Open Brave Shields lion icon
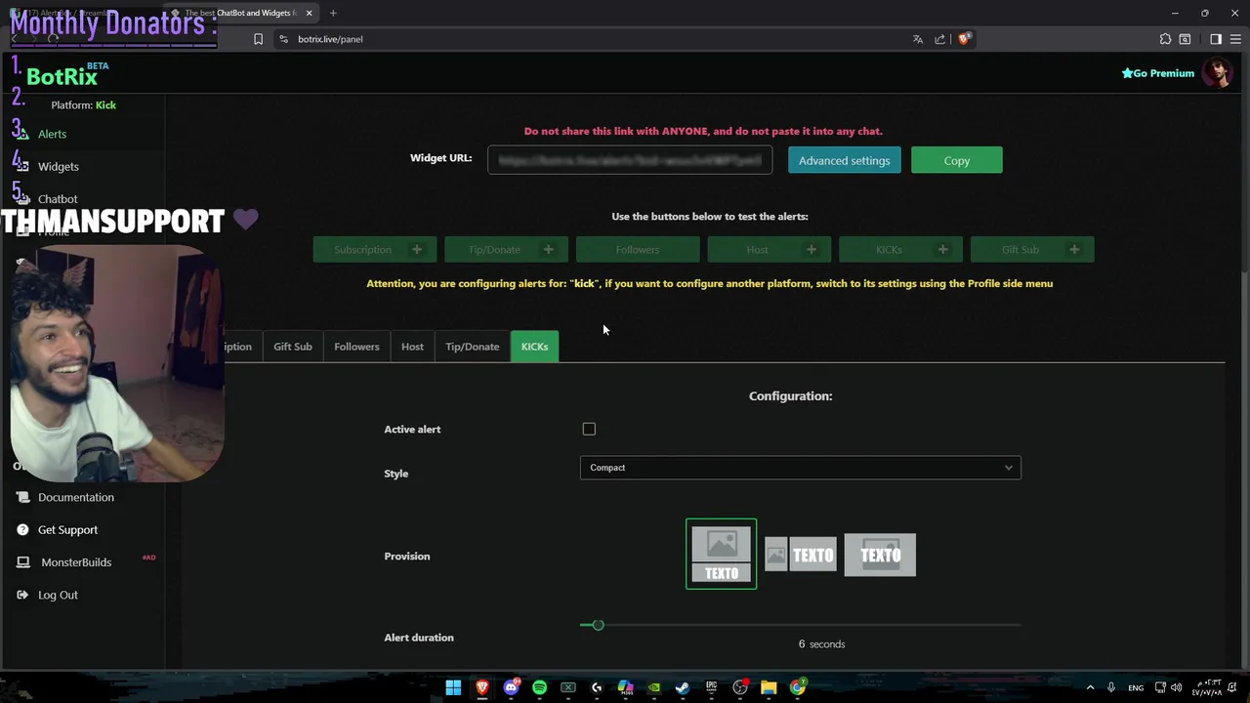The image size is (1250, 703). pyautogui.click(x=964, y=39)
